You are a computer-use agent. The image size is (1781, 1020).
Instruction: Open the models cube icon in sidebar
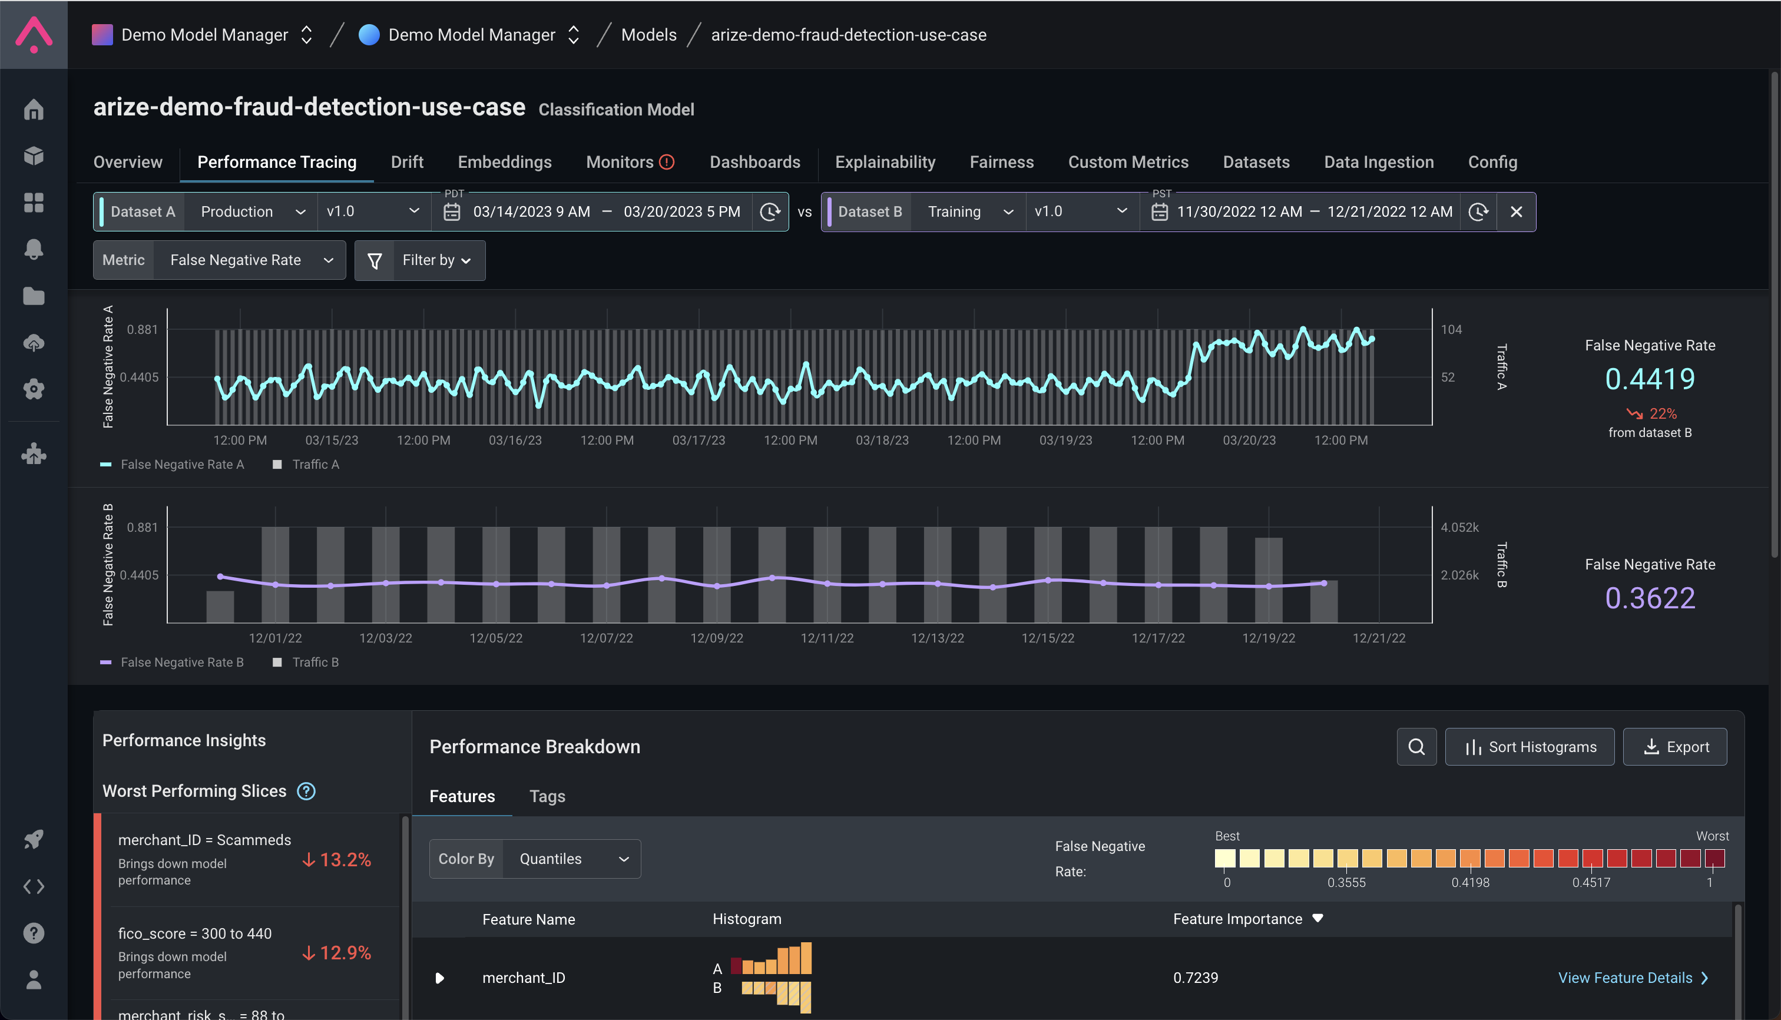click(34, 155)
